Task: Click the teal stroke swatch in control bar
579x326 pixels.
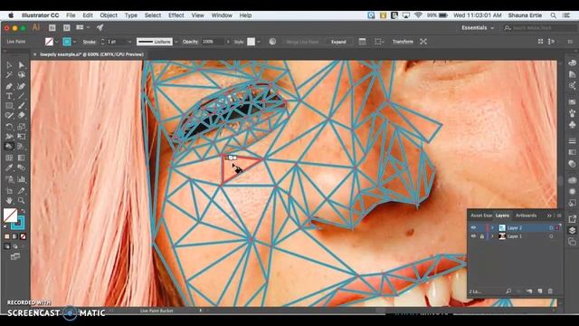Action: tap(67, 42)
